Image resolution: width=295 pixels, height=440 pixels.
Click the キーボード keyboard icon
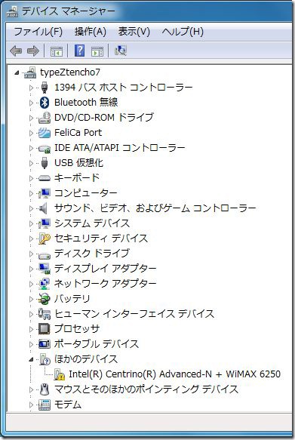coord(45,178)
